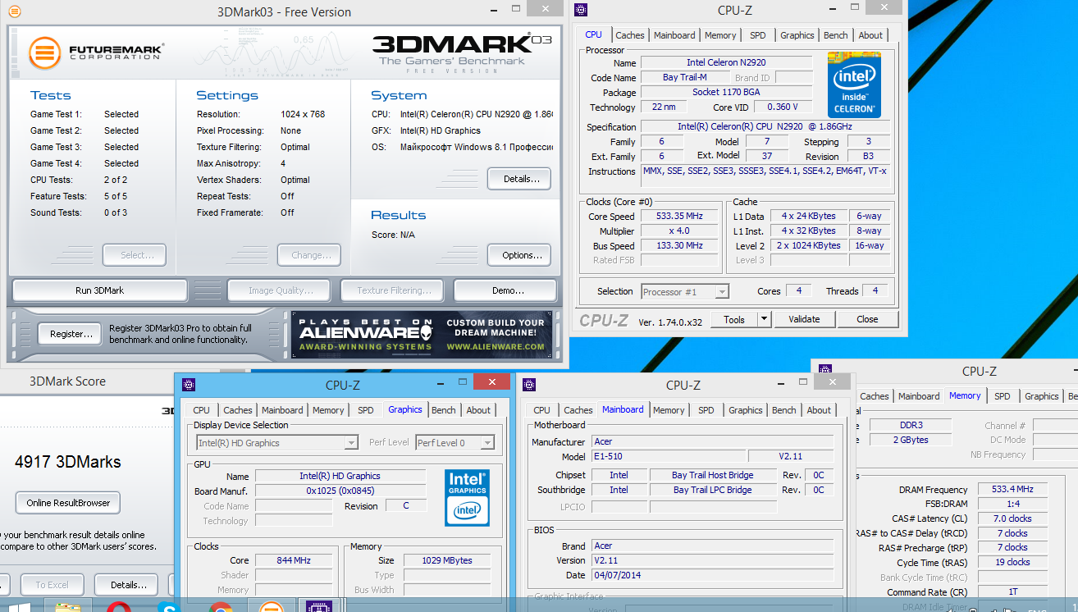
Task: Click the title bar icon of the CPU tab CPU-Z window
Action: [581, 10]
